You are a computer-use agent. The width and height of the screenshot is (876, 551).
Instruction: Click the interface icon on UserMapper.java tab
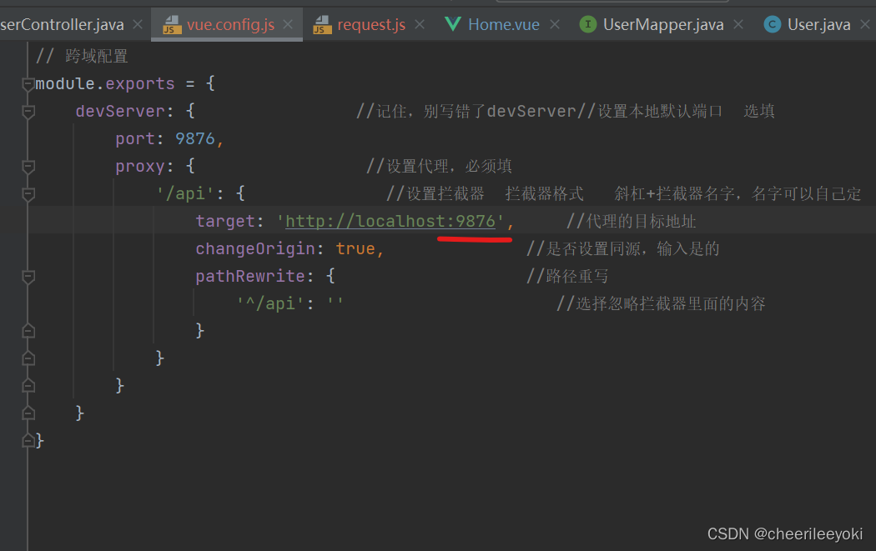tap(587, 24)
